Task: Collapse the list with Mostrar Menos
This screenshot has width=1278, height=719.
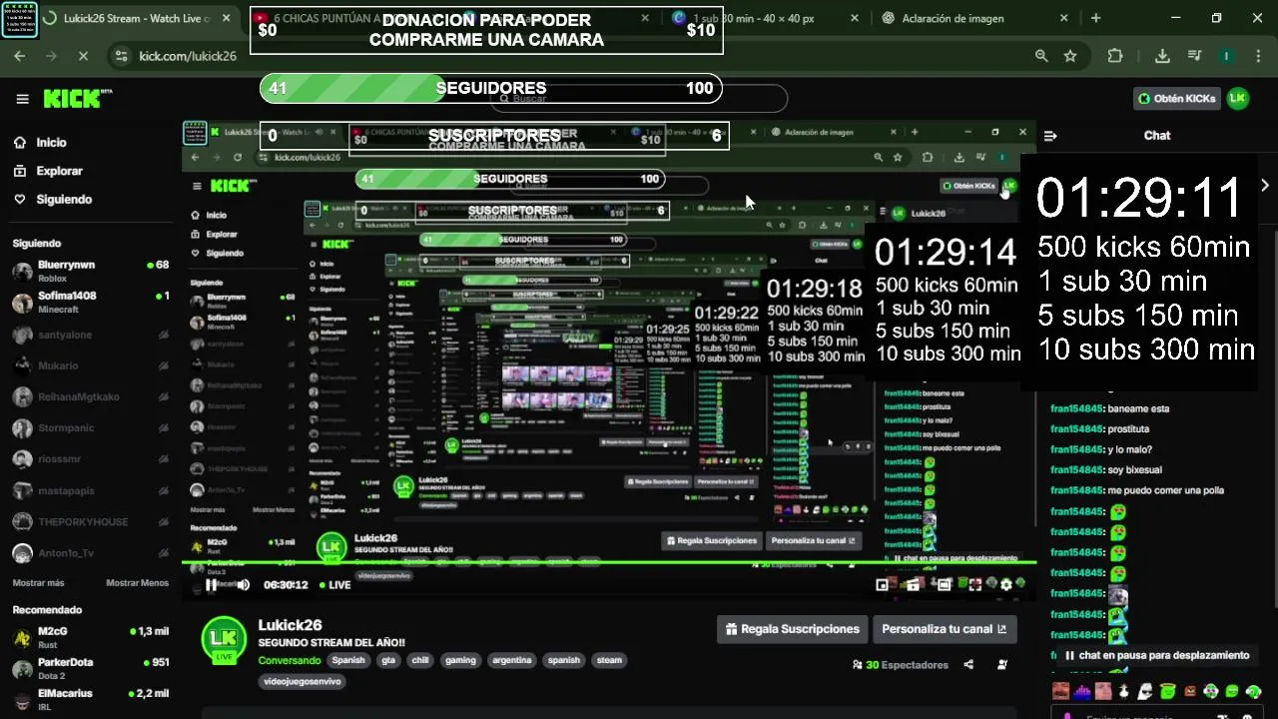Action: [138, 583]
